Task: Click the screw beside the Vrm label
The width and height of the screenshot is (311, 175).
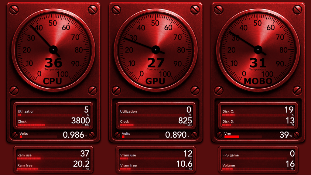Action: pos(219,135)
